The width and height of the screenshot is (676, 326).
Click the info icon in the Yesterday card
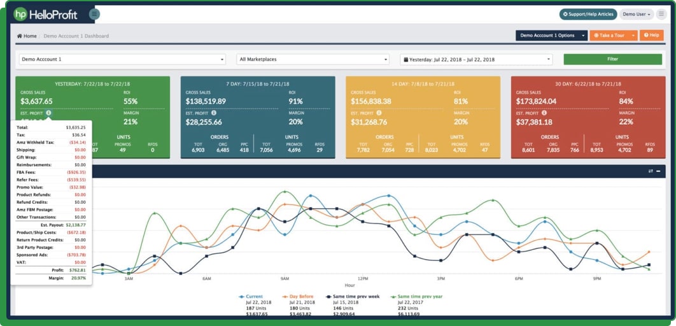(x=48, y=113)
